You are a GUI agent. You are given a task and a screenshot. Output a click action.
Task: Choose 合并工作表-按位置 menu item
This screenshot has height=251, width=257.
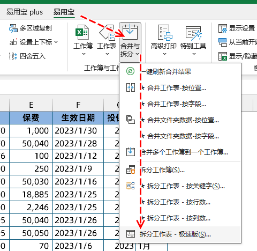pyautogui.click(x=180, y=88)
